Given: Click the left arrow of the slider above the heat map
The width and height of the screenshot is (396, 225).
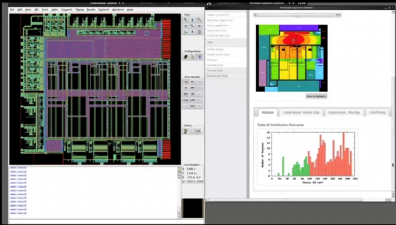Looking at the screenshot, I should (255, 15).
